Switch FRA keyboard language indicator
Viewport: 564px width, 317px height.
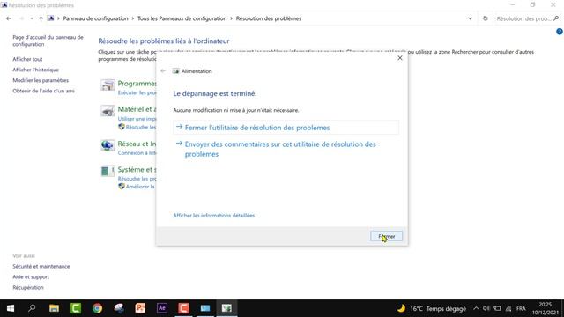[x=521, y=308]
